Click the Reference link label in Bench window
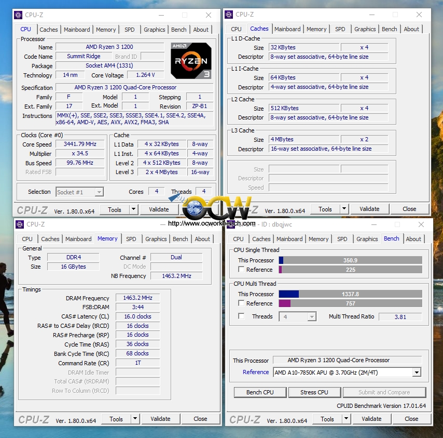 [x=256, y=372]
